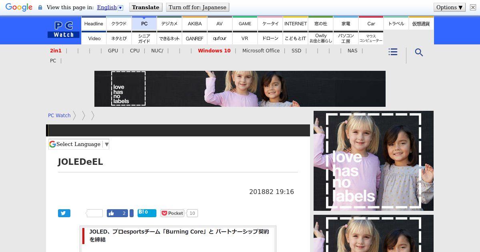Click the love has no labels banner ad
The width and height of the screenshot is (480, 252).
tap(240, 89)
